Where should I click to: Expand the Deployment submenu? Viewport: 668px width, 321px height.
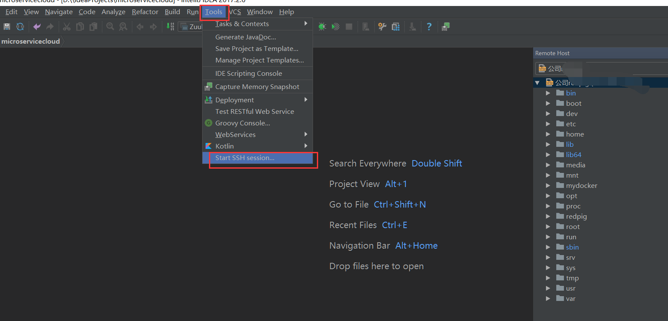[x=257, y=100]
